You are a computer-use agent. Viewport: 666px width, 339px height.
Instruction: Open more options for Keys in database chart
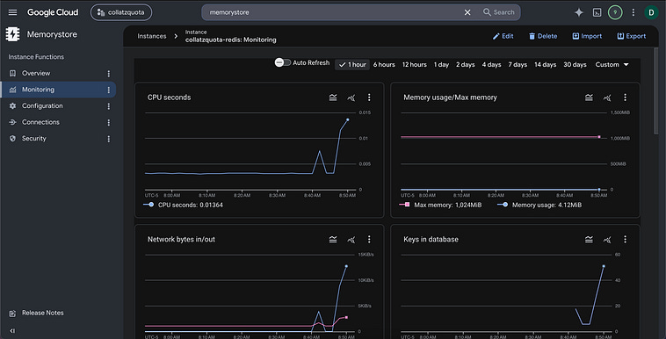point(625,239)
